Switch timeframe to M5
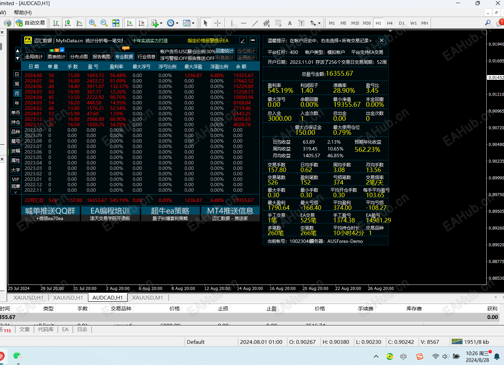504x365 pixels. 343,23
